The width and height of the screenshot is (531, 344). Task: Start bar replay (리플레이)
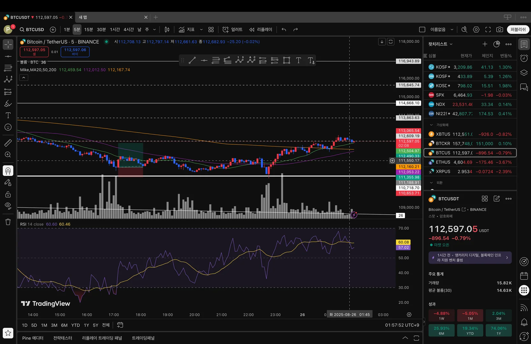[261, 30]
